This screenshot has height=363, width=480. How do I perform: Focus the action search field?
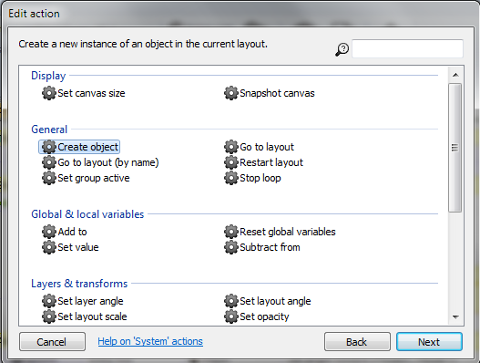pos(407,48)
